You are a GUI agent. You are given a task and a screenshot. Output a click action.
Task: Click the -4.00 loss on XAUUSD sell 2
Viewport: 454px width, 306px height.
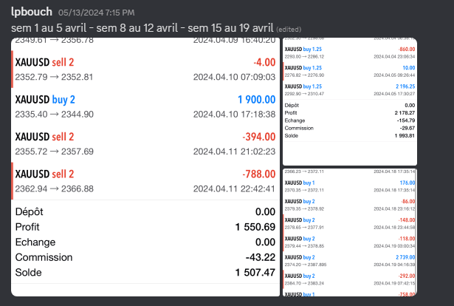pyautogui.click(x=264, y=62)
